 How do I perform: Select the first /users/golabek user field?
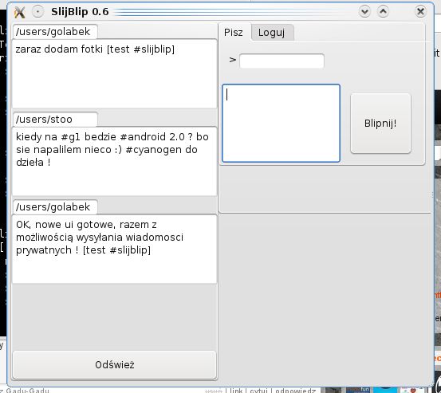[x=55, y=32]
